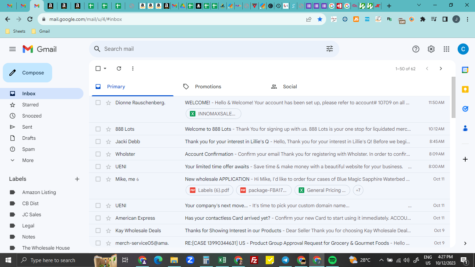Open the Google apps grid
This screenshot has width=475, height=267.
[x=446, y=49]
